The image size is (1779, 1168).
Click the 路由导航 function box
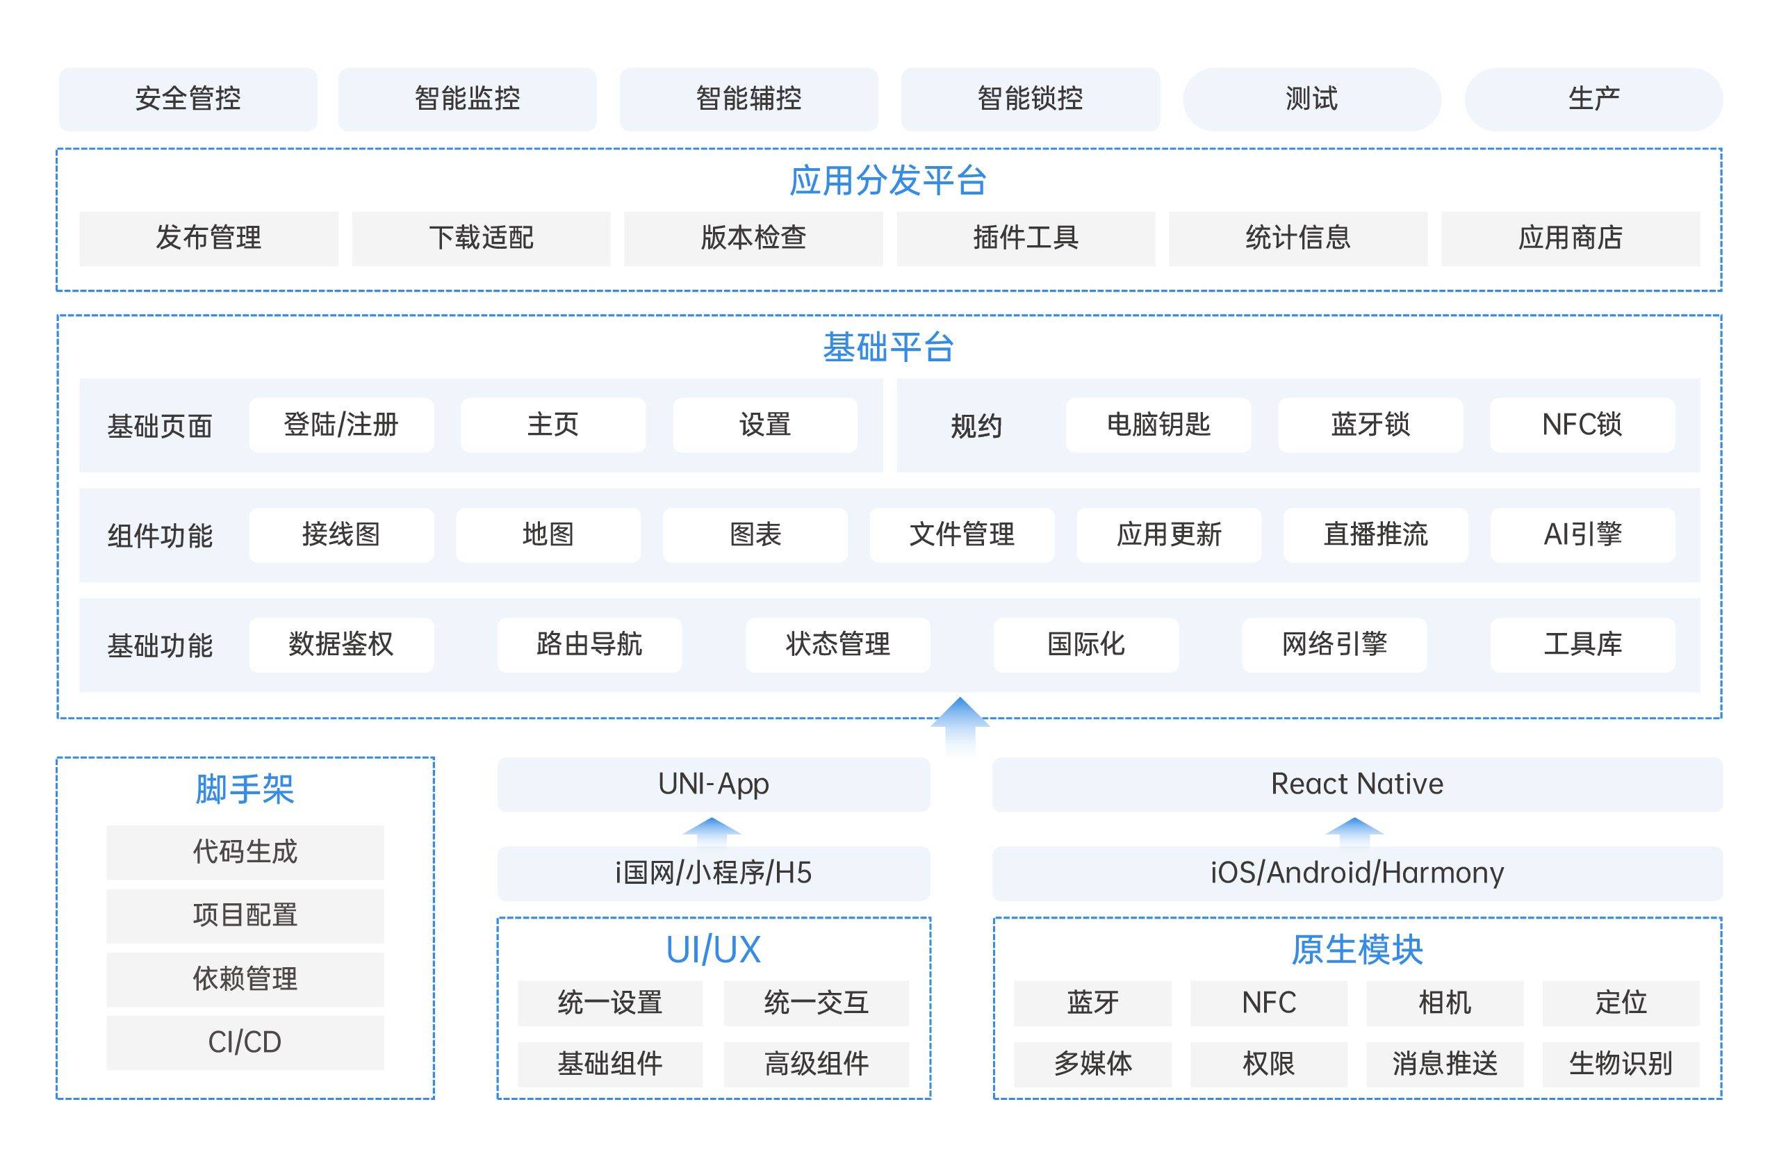click(x=589, y=645)
